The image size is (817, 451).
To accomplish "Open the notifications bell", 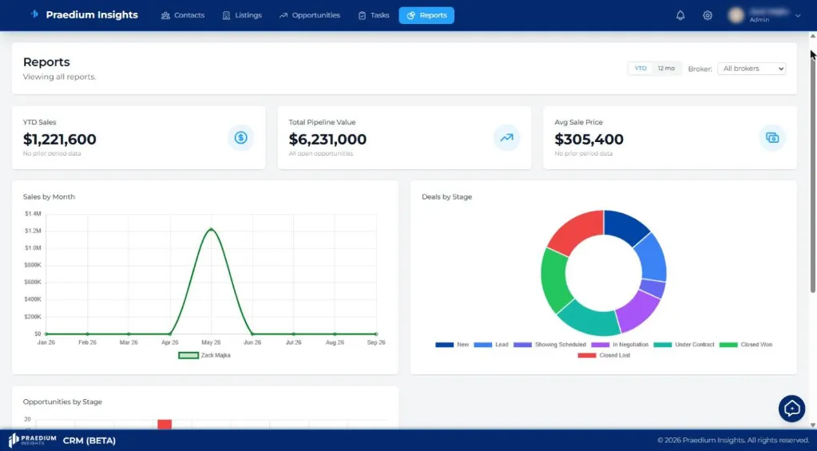I will point(680,16).
